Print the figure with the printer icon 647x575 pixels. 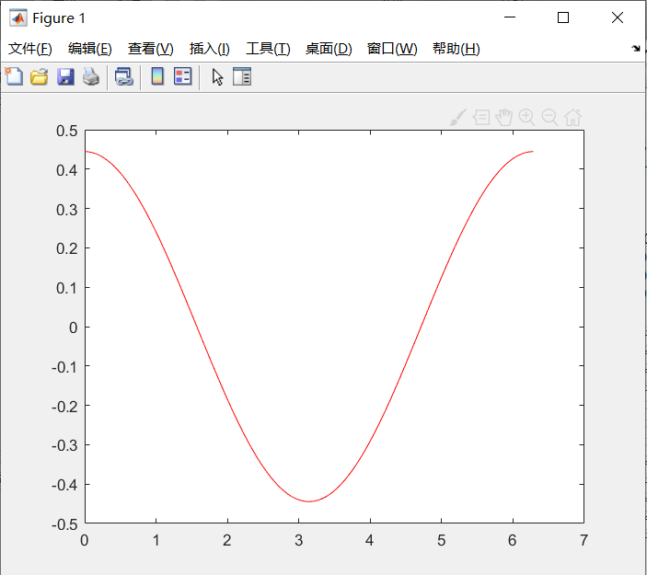(x=91, y=76)
